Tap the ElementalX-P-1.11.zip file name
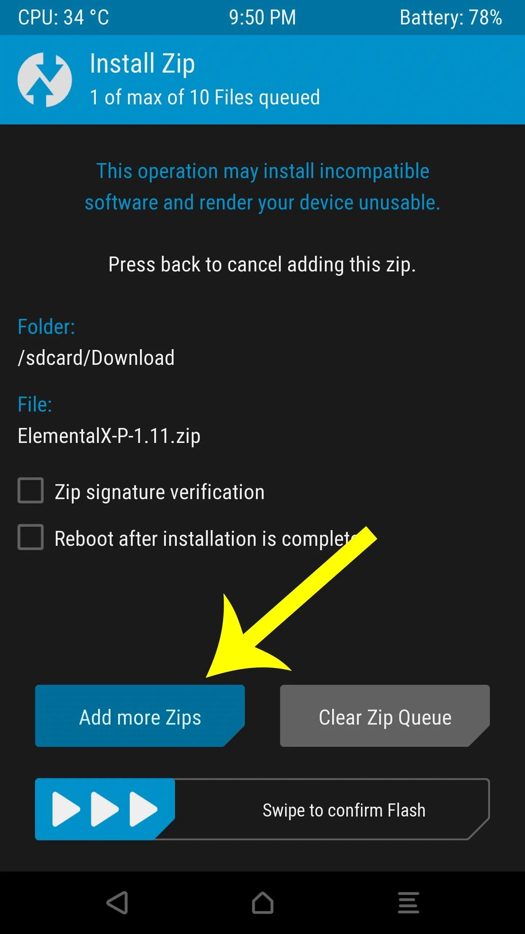Image resolution: width=525 pixels, height=934 pixels. click(x=109, y=436)
